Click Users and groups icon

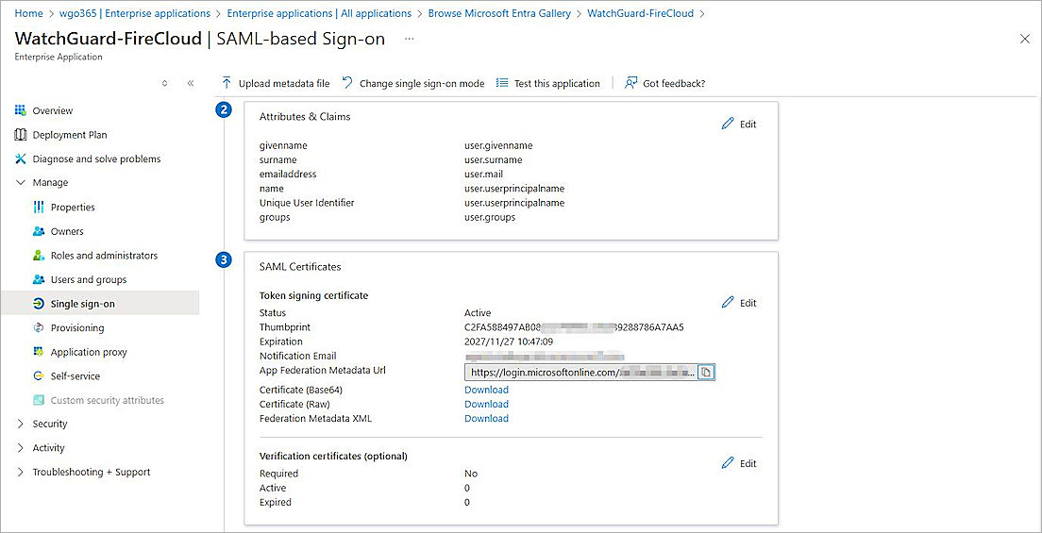tap(39, 280)
